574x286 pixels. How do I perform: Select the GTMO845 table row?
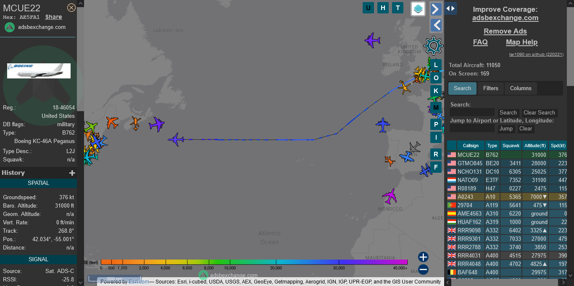tap(507, 163)
